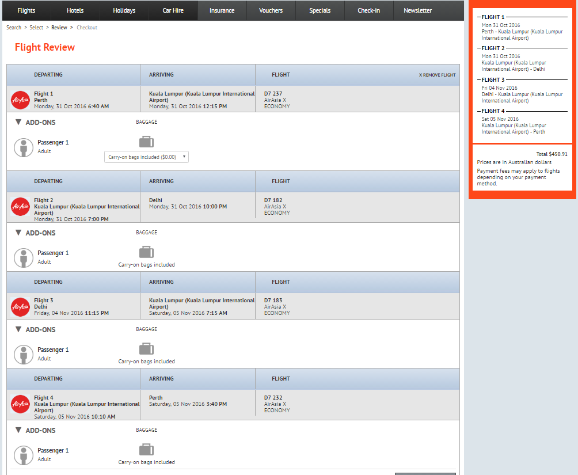Collapse FLIGHT 1 in the summary sidebar

479,17
